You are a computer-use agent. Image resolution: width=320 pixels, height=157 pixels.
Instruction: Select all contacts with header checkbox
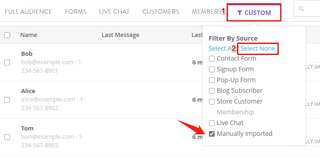7,35
